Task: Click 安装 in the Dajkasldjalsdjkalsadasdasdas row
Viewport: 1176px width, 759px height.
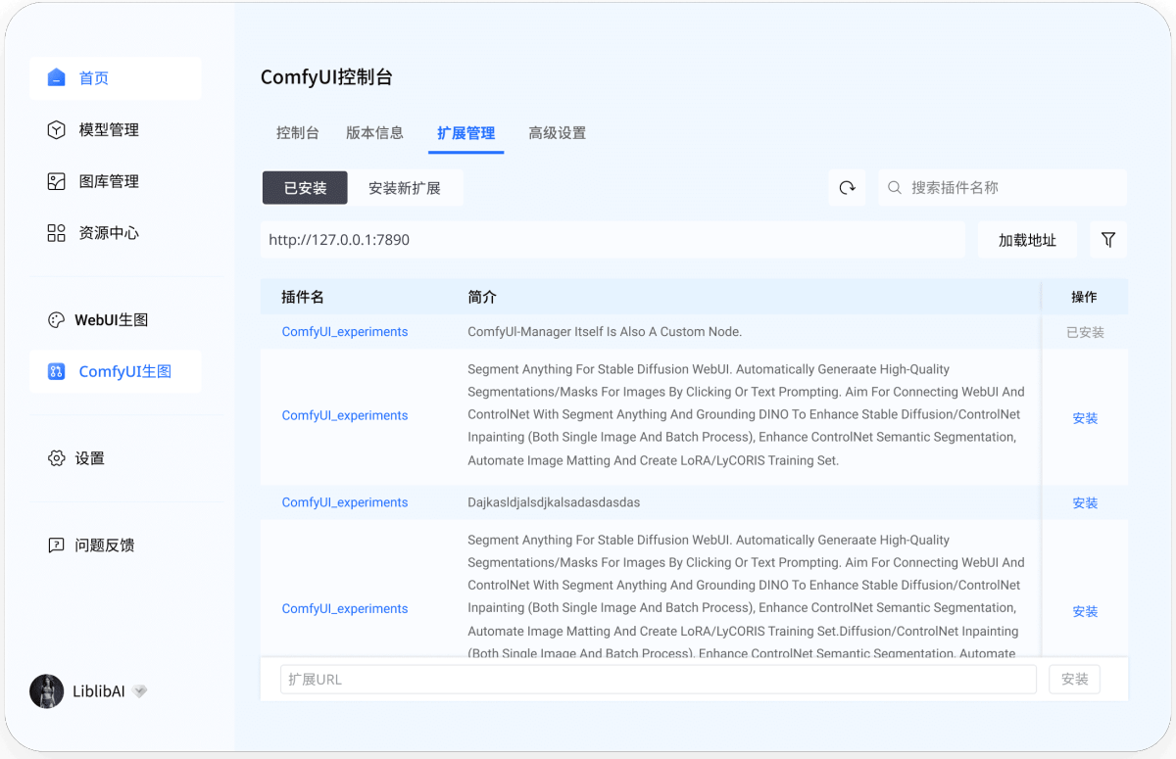Action: [1085, 503]
